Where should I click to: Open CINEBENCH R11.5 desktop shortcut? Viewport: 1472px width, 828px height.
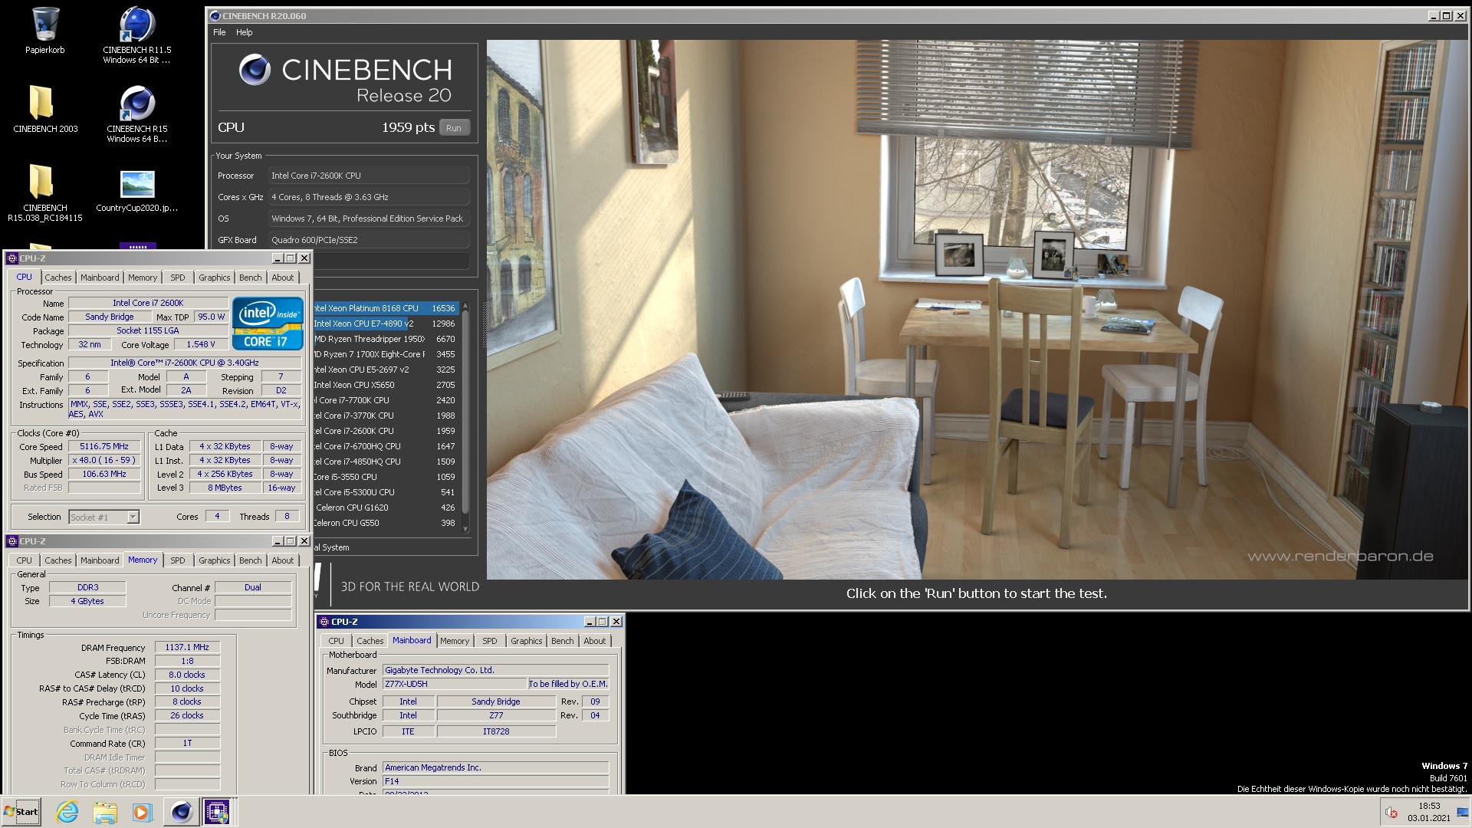coord(136,34)
